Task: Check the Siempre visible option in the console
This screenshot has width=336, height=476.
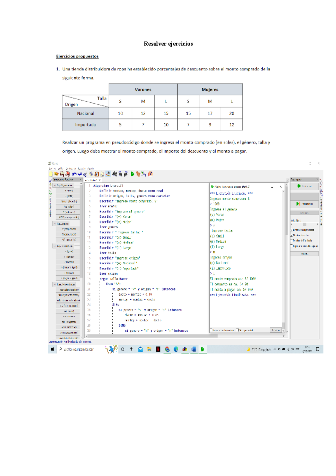Action: tap(237, 330)
